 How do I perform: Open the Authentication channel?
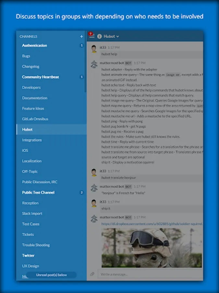pyautogui.click(x=51, y=45)
